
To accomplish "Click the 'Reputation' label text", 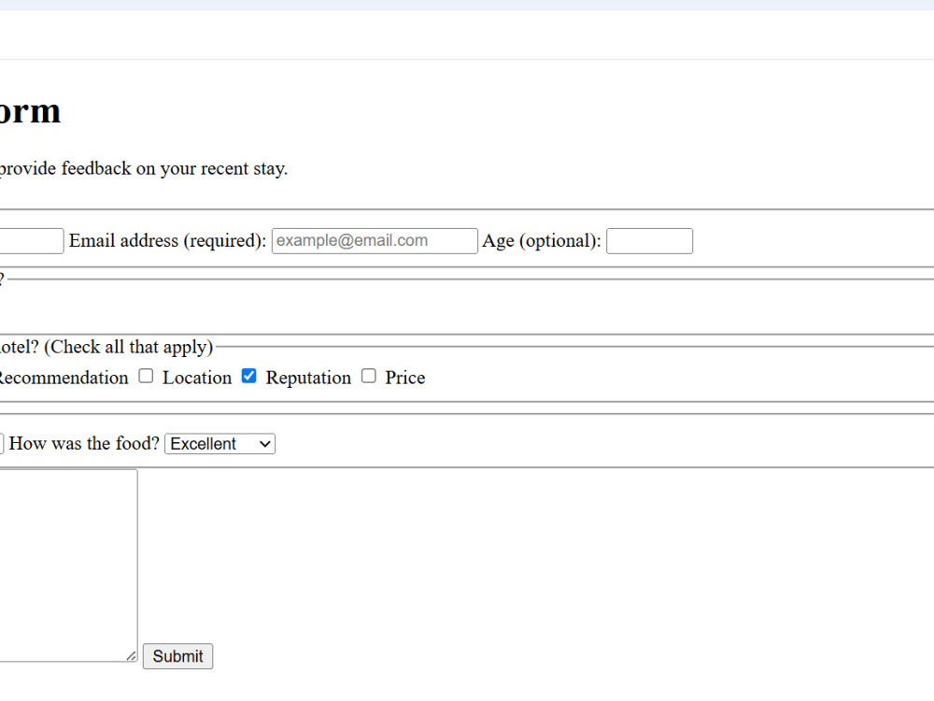I will 308,378.
